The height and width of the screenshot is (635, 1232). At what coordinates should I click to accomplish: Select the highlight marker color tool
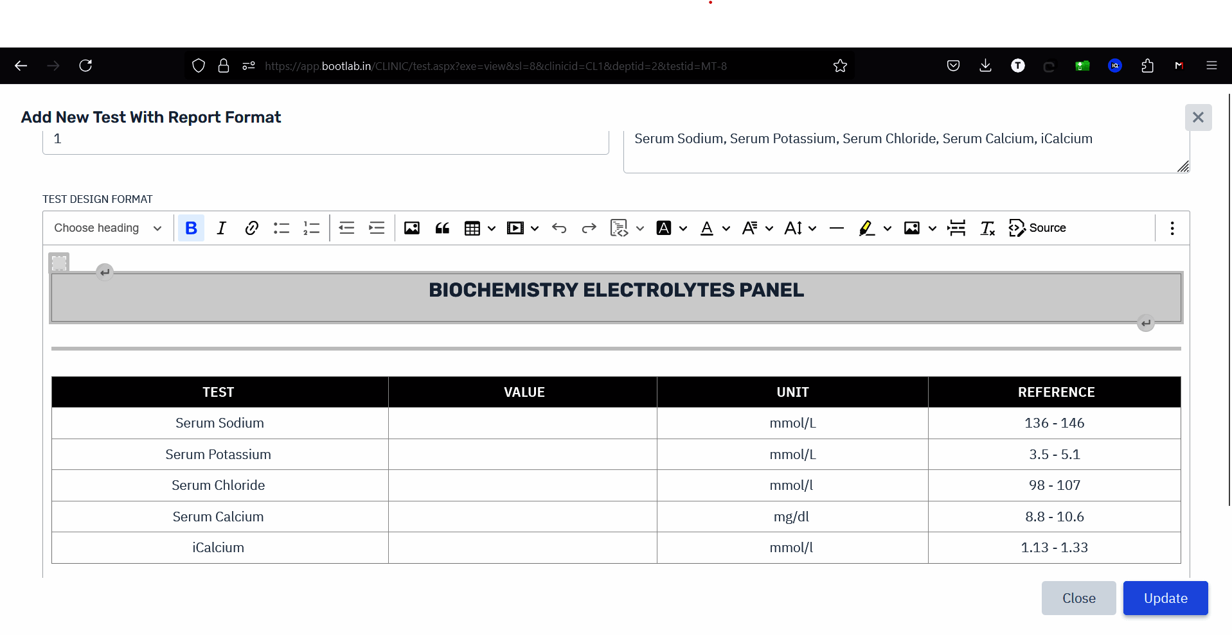click(x=866, y=228)
